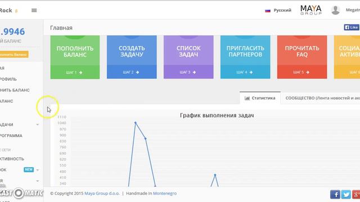This screenshot has height=202, width=360.
Task: Open the Maya Group d.o.o. link
Action: point(102,194)
